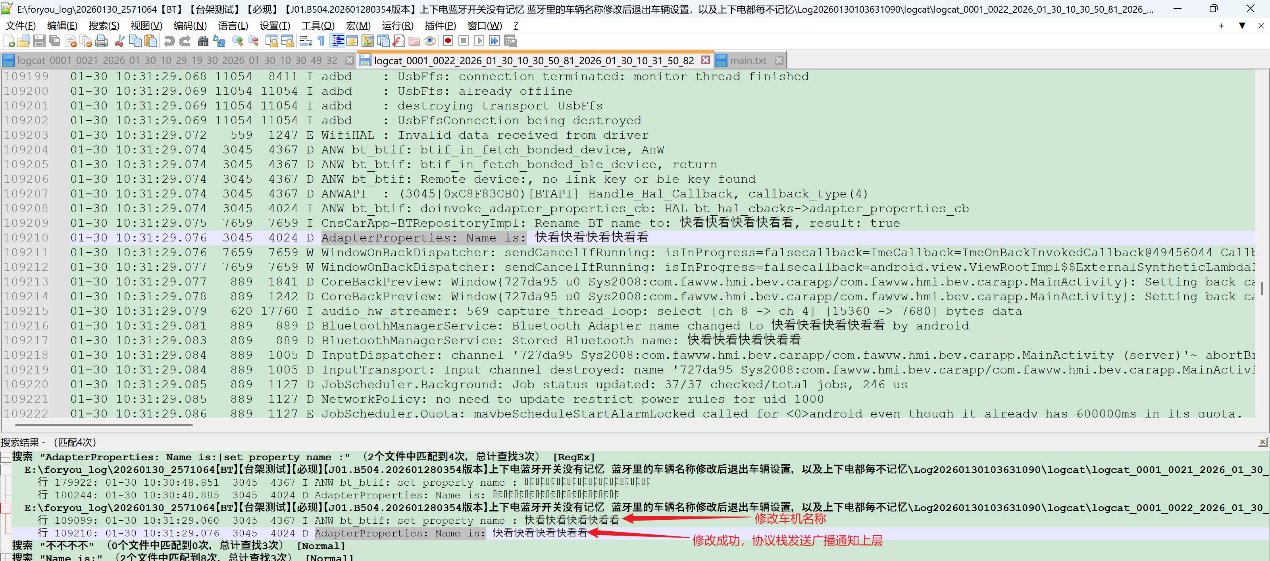Click the Zoom In magnifier icon

point(237,41)
